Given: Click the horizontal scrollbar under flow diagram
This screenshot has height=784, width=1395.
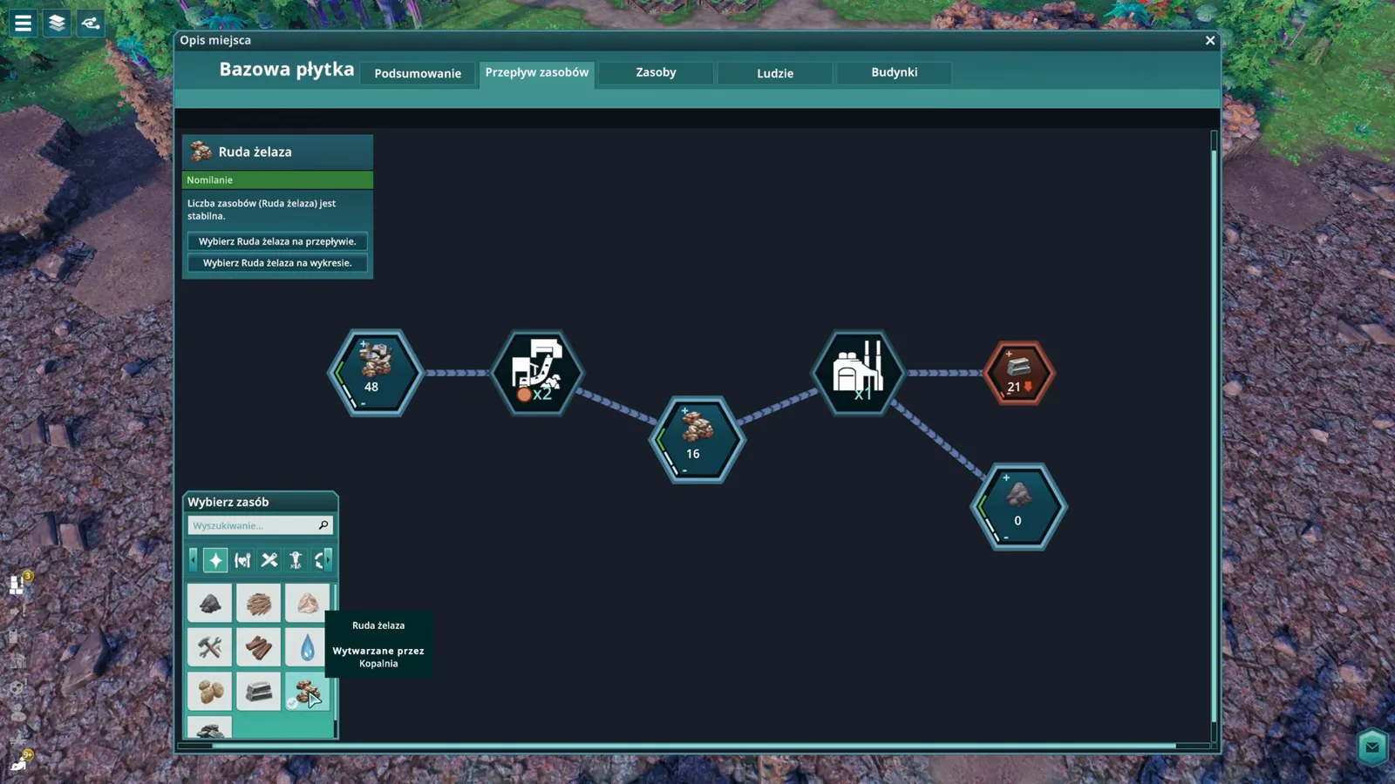Looking at the screenshot, I should [694, 746].
